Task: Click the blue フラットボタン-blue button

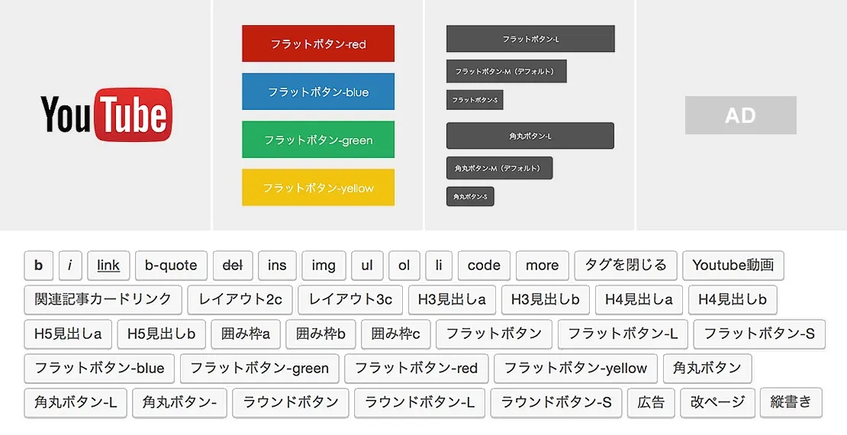Action: pos(318,92)
